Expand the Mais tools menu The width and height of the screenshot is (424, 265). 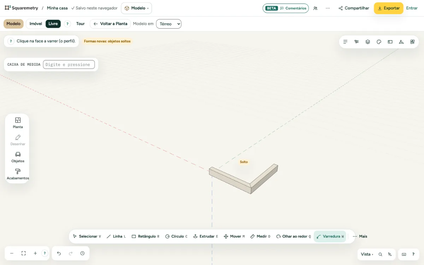360,236
